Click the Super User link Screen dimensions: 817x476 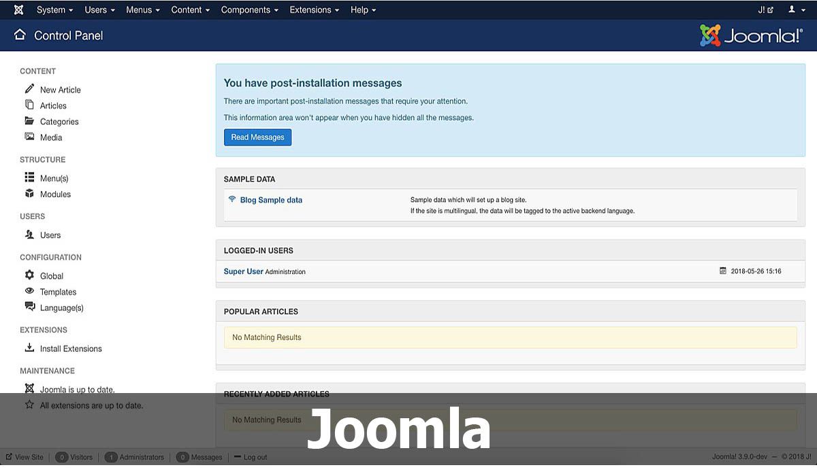pyautogui.click(x=244, y=271)
